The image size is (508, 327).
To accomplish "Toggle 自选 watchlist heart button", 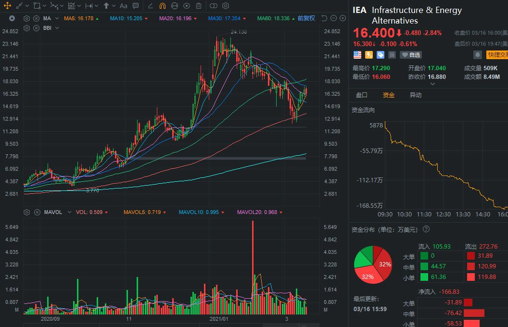I will 411,55.
